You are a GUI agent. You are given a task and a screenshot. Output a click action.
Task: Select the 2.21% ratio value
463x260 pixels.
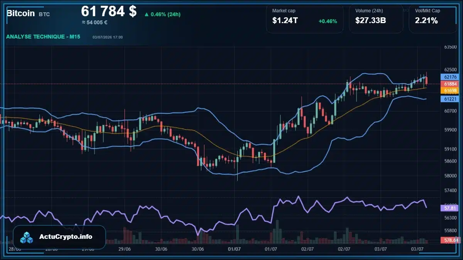pyautogui.click(x=426, y=21)
